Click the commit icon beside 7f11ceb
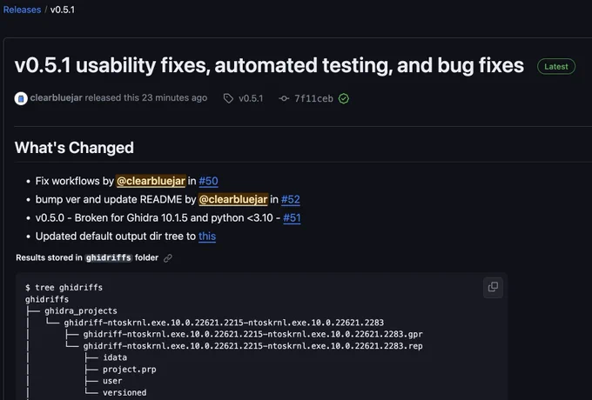This screenshot has height=400, width=592. tap(284, 98)
